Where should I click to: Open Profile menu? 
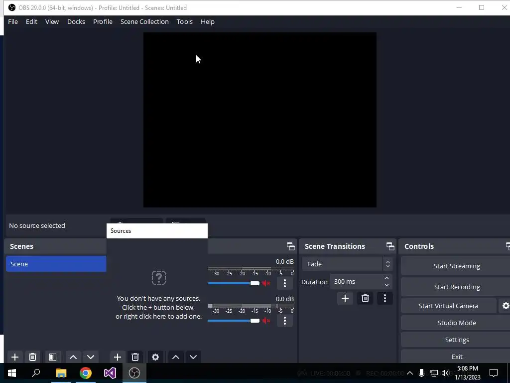(x=103, y=21)
